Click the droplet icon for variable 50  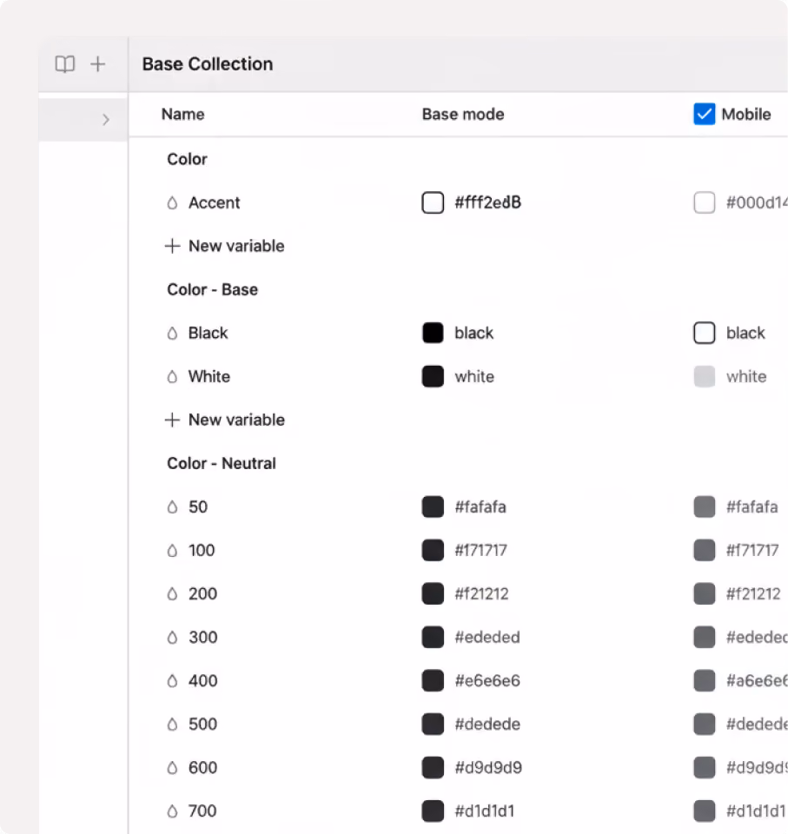coord(172,506)
